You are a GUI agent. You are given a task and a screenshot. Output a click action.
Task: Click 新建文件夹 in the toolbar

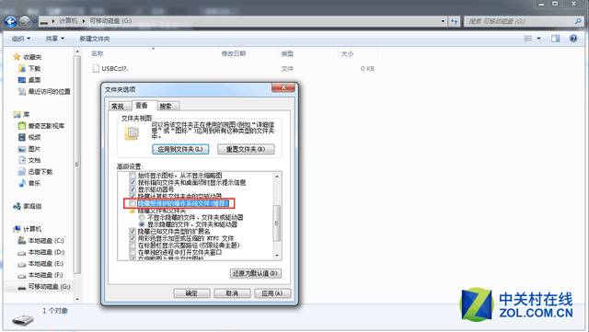[95, 39]
